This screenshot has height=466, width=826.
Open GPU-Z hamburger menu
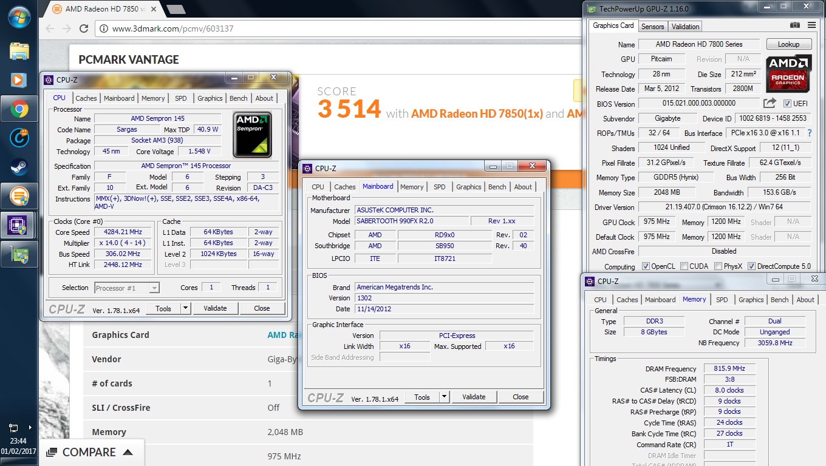click(812, 25)
